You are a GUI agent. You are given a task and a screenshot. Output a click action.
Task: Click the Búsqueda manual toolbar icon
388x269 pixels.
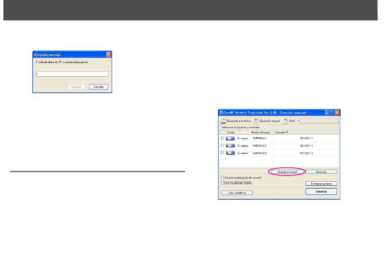coord(256,121)
